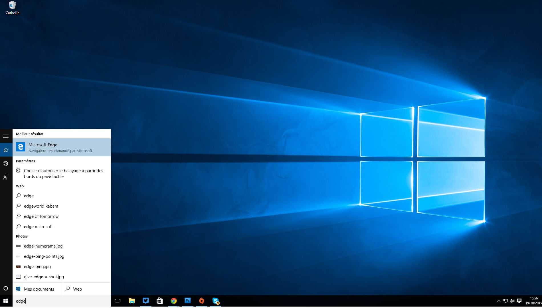The width and height of the screenshot is (542, 308).
Task: Search web for 'edgeworld kabam'
Action: [x=62, y=206]
